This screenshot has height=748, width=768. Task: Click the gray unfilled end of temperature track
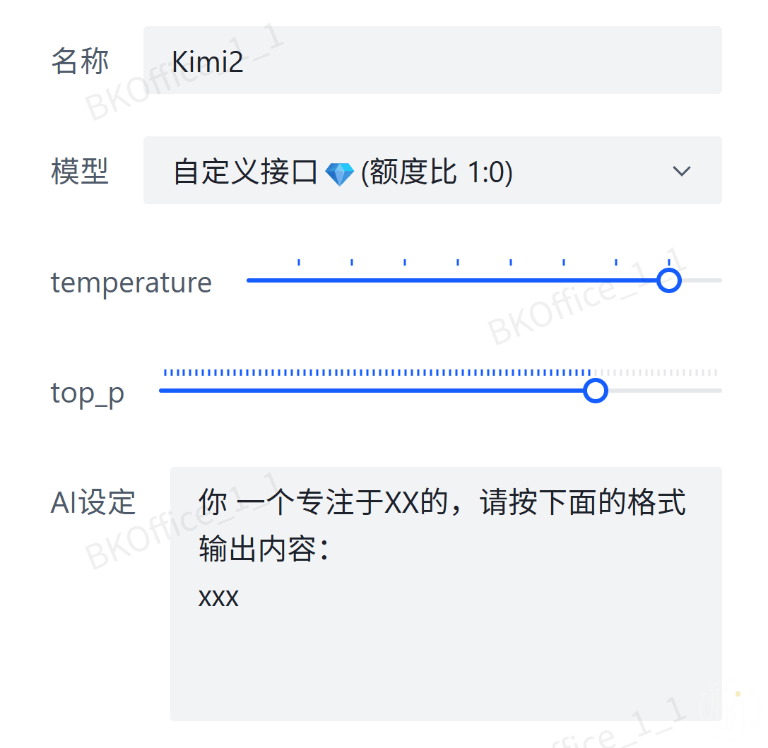(x=702, y=280)
